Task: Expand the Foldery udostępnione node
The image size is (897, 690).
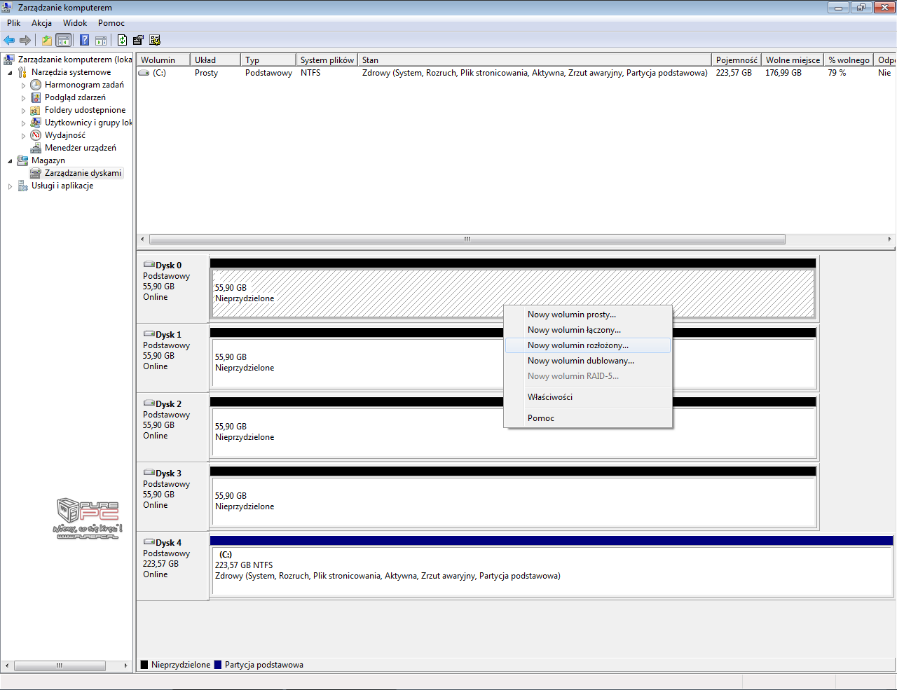Action: click(23, 111)
